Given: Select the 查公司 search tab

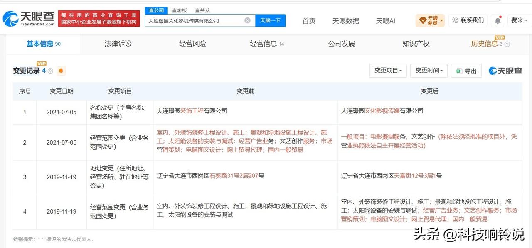Looking at the screenshot, I should point(156,10).
